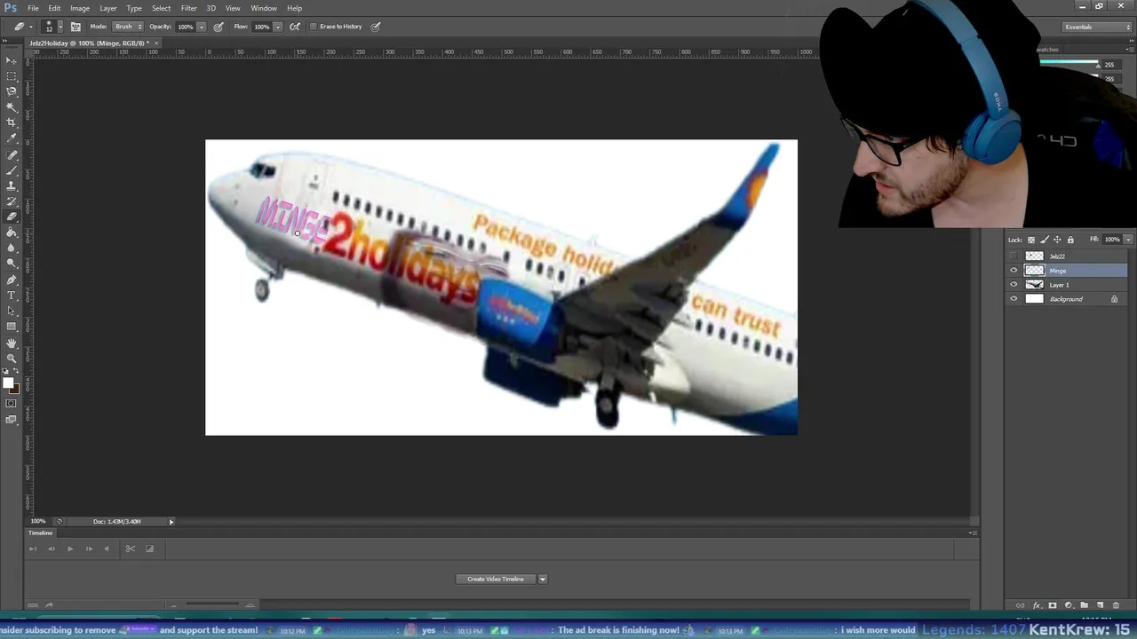Select the Layer 1 layer
Screen dimensions: 1137x639
point(1067,285)
